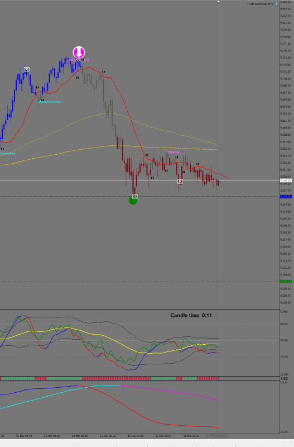Click the green price label on scale
The height and width of the screenshot is (447, 294).
(x=286, y=282)
